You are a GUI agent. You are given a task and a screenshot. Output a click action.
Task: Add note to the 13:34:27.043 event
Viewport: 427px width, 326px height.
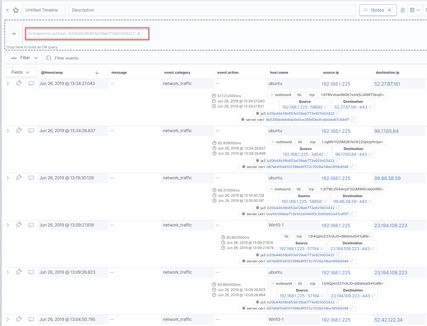pyautogui.click(x=31, y=83)
